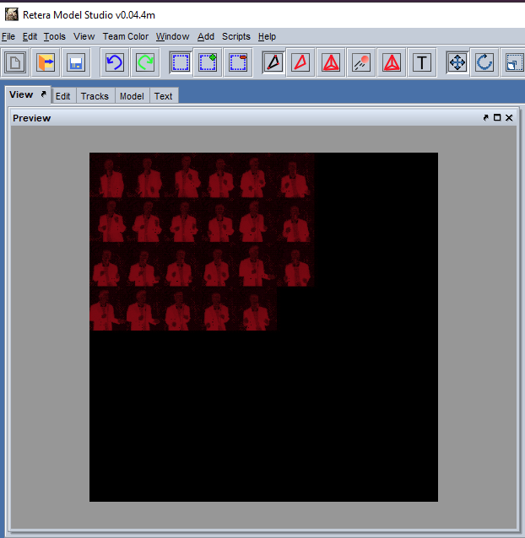Screen dimensions: 525x538
Task: Open the File menu
Action: [x=8, y=36]
